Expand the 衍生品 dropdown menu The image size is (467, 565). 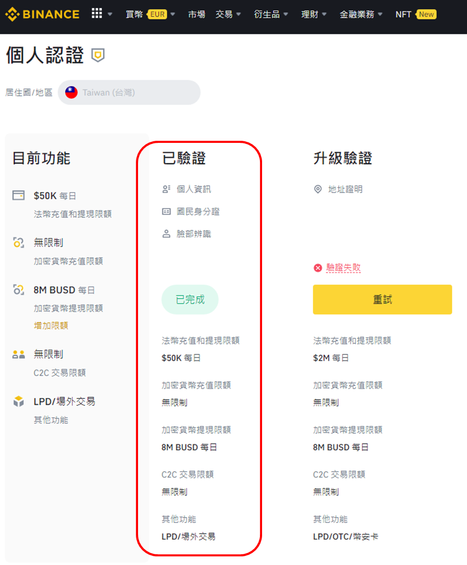pos(271,15)
